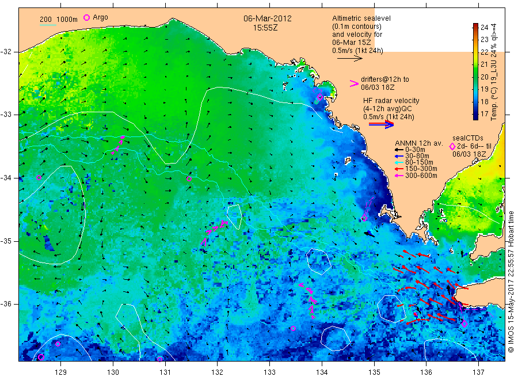Click the magenta 300-600m ANMN arrow symbol
The height and width of the screenshot is (380, 518).
pyautogui.click(x=399, y=176)
